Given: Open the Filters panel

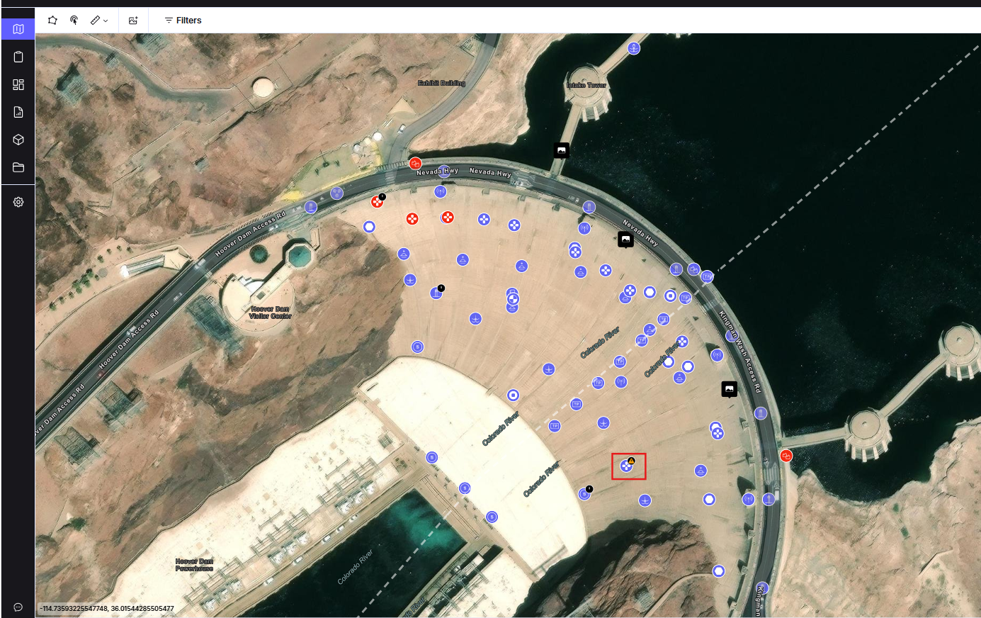Looking at the screenshot, I should click(183, 21).
